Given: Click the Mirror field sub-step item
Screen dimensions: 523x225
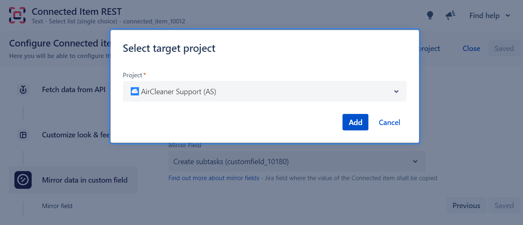Looking at the screenshot, I should [57, 206].
